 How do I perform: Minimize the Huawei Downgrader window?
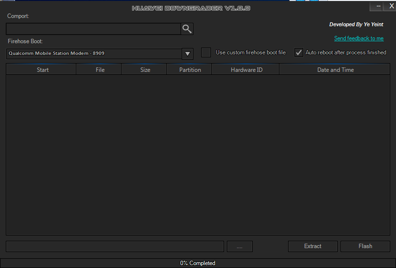(x=378, y=6)
